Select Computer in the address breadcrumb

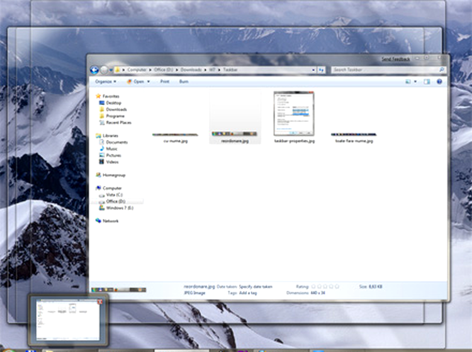137,70
